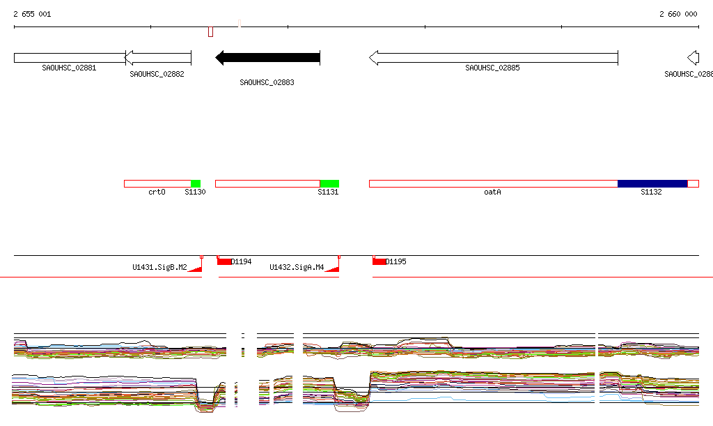Click the D1195 label
This screenshot has height=426, width=713.
tap(396, 261)
